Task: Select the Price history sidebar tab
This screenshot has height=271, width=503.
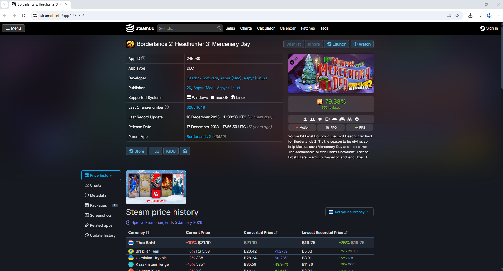Action: (x=101, y=175)
